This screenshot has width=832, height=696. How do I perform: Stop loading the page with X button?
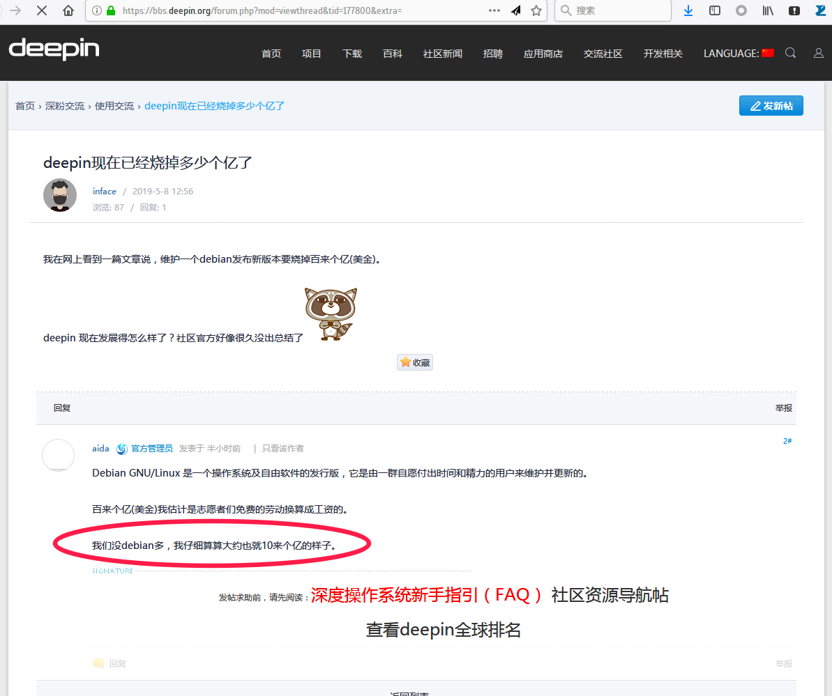42,10
